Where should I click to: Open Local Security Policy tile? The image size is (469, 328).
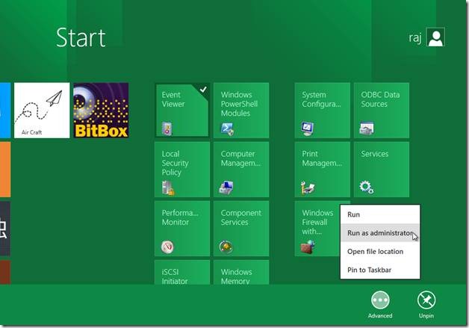181,169
